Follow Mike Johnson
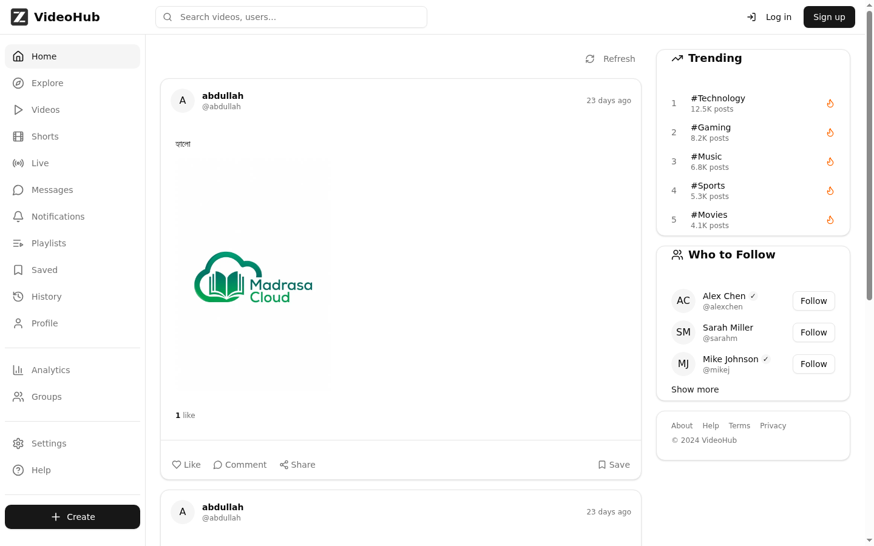The image size is (874, 546). click(x=813, y=364)
